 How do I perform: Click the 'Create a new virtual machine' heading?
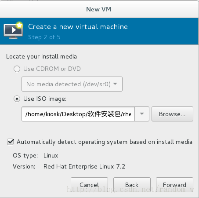pyautogui.click(x=78, y=27)
